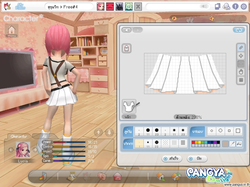250x187 pixels.
Task: Open the settings gear icon
Action: [244, 7]
